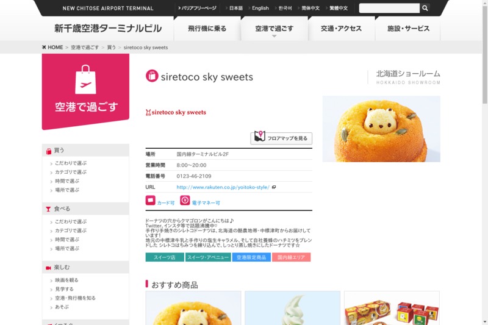The height and width of the screenshot is (325, 488).
Task: Click pink bag icon next to shop title
Action: (152, 76)
